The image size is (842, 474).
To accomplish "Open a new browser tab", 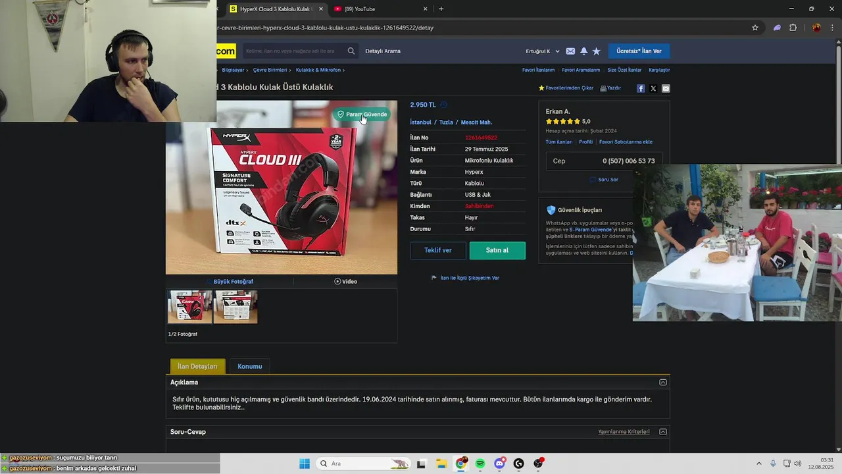I will [x=441, y=9].
